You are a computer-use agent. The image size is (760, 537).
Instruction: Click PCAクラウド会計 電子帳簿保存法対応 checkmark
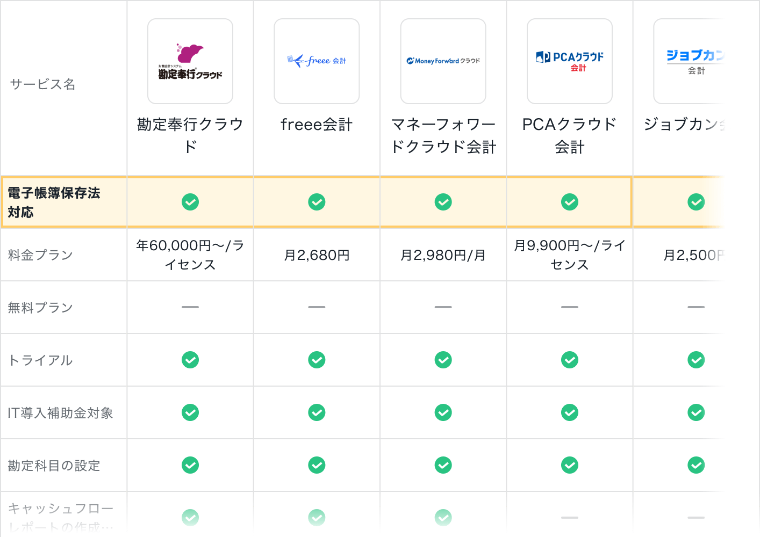[570, 202]
